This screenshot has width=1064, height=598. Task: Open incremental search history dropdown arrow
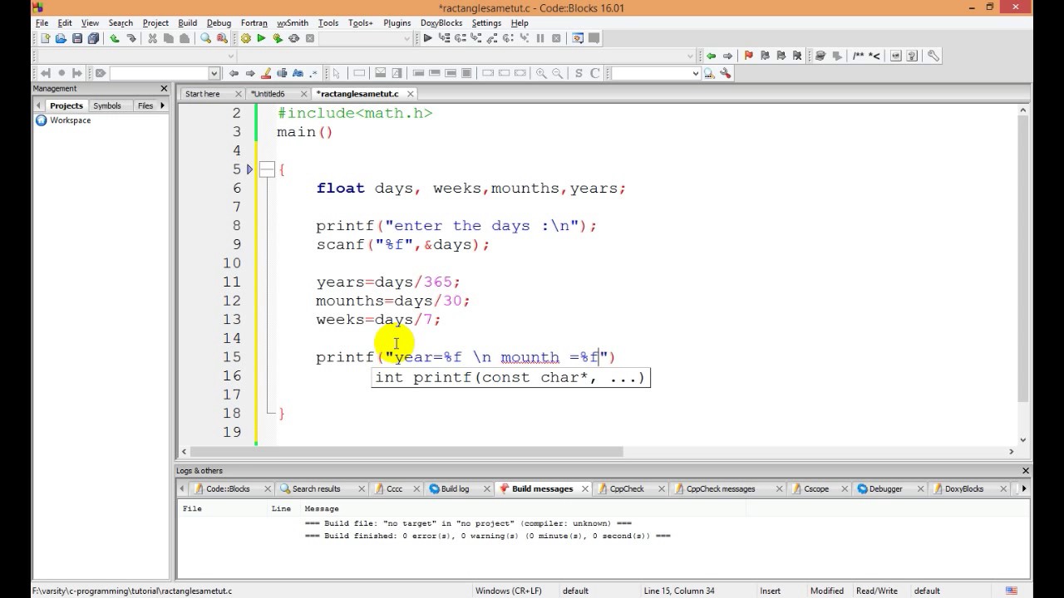tap(214, 73)
